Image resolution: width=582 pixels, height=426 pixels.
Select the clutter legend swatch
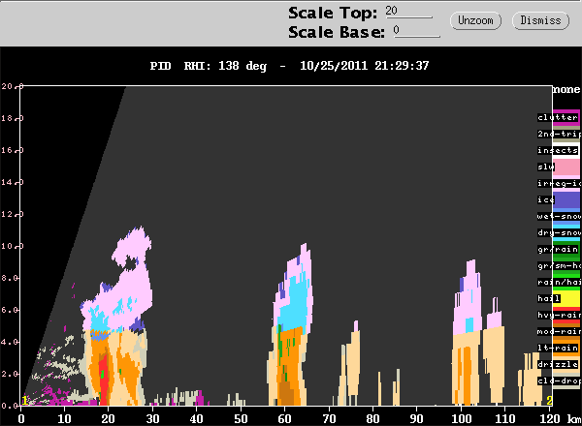566,118
